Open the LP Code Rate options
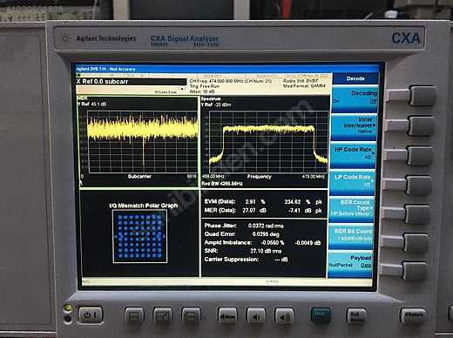This screenshot has height=338, width=453. (352, 181)
